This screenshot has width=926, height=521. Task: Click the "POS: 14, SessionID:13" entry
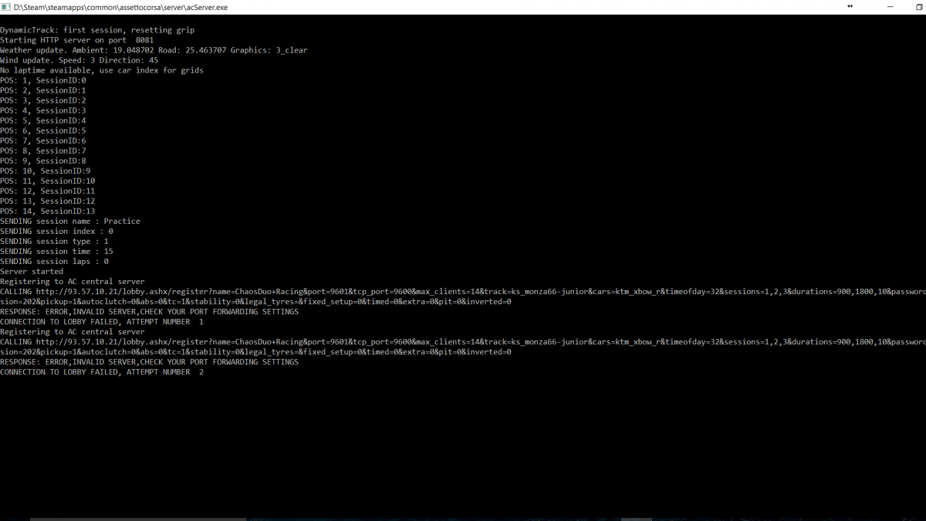click(x=48, y=211)
